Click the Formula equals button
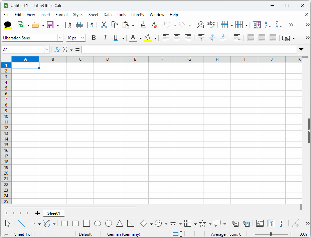 77,49
